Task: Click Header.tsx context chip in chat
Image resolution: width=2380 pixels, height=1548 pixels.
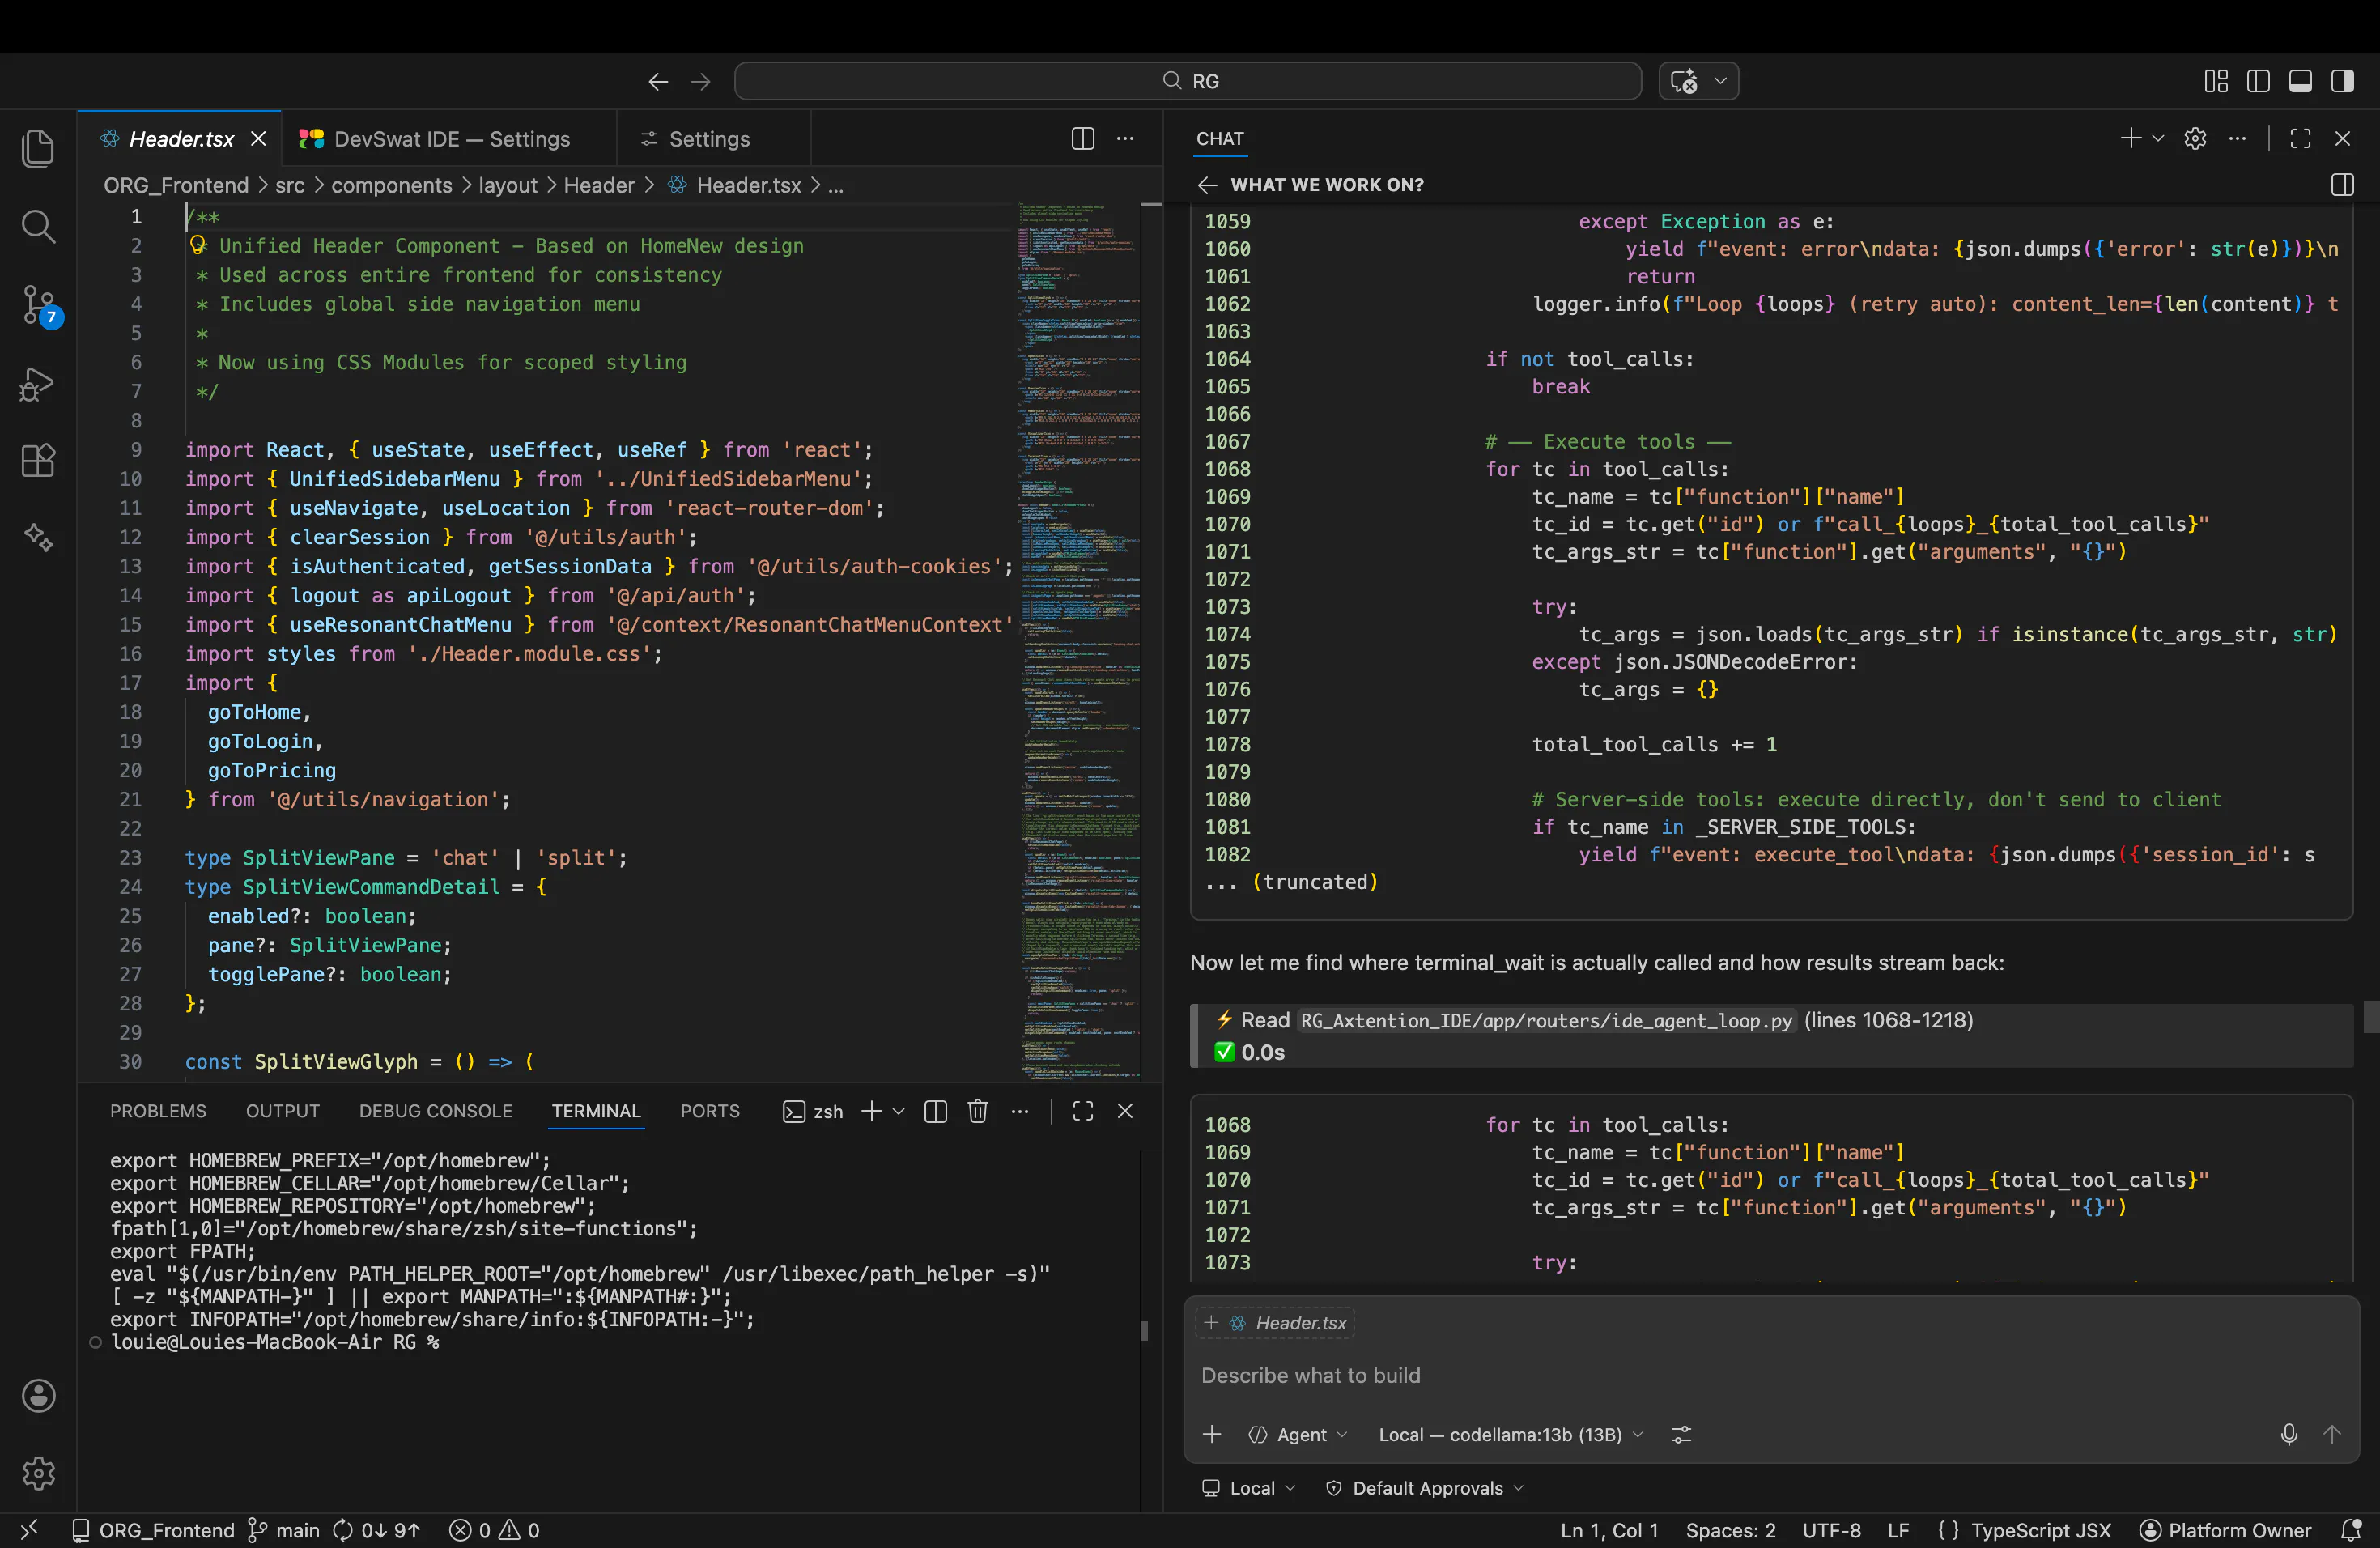Action: pos(1276,1323)
